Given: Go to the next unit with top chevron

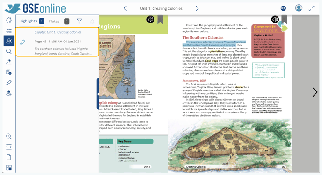Looking at the screenshot, I should pos(197,8).
